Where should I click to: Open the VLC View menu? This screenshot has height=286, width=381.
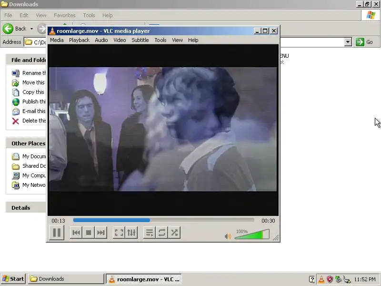tap(177, 40)
